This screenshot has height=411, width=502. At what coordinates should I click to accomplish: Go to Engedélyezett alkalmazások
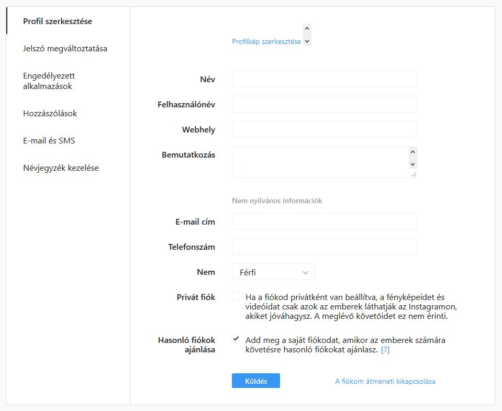[x=49, y=81]
